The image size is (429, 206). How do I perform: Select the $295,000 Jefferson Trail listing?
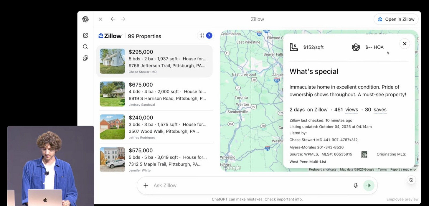click(154, 61)
